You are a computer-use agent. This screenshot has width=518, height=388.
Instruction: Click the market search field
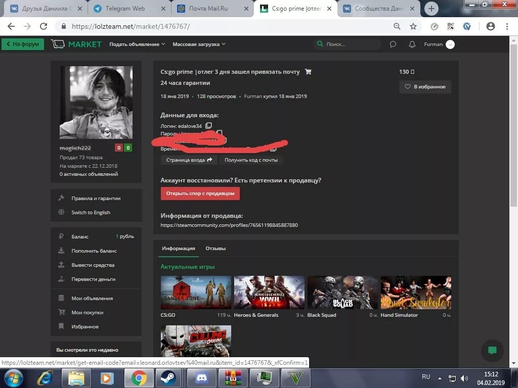pos(348,44)
